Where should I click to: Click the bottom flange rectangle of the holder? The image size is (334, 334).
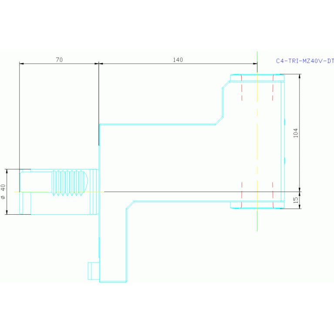[x=257, y=205]
